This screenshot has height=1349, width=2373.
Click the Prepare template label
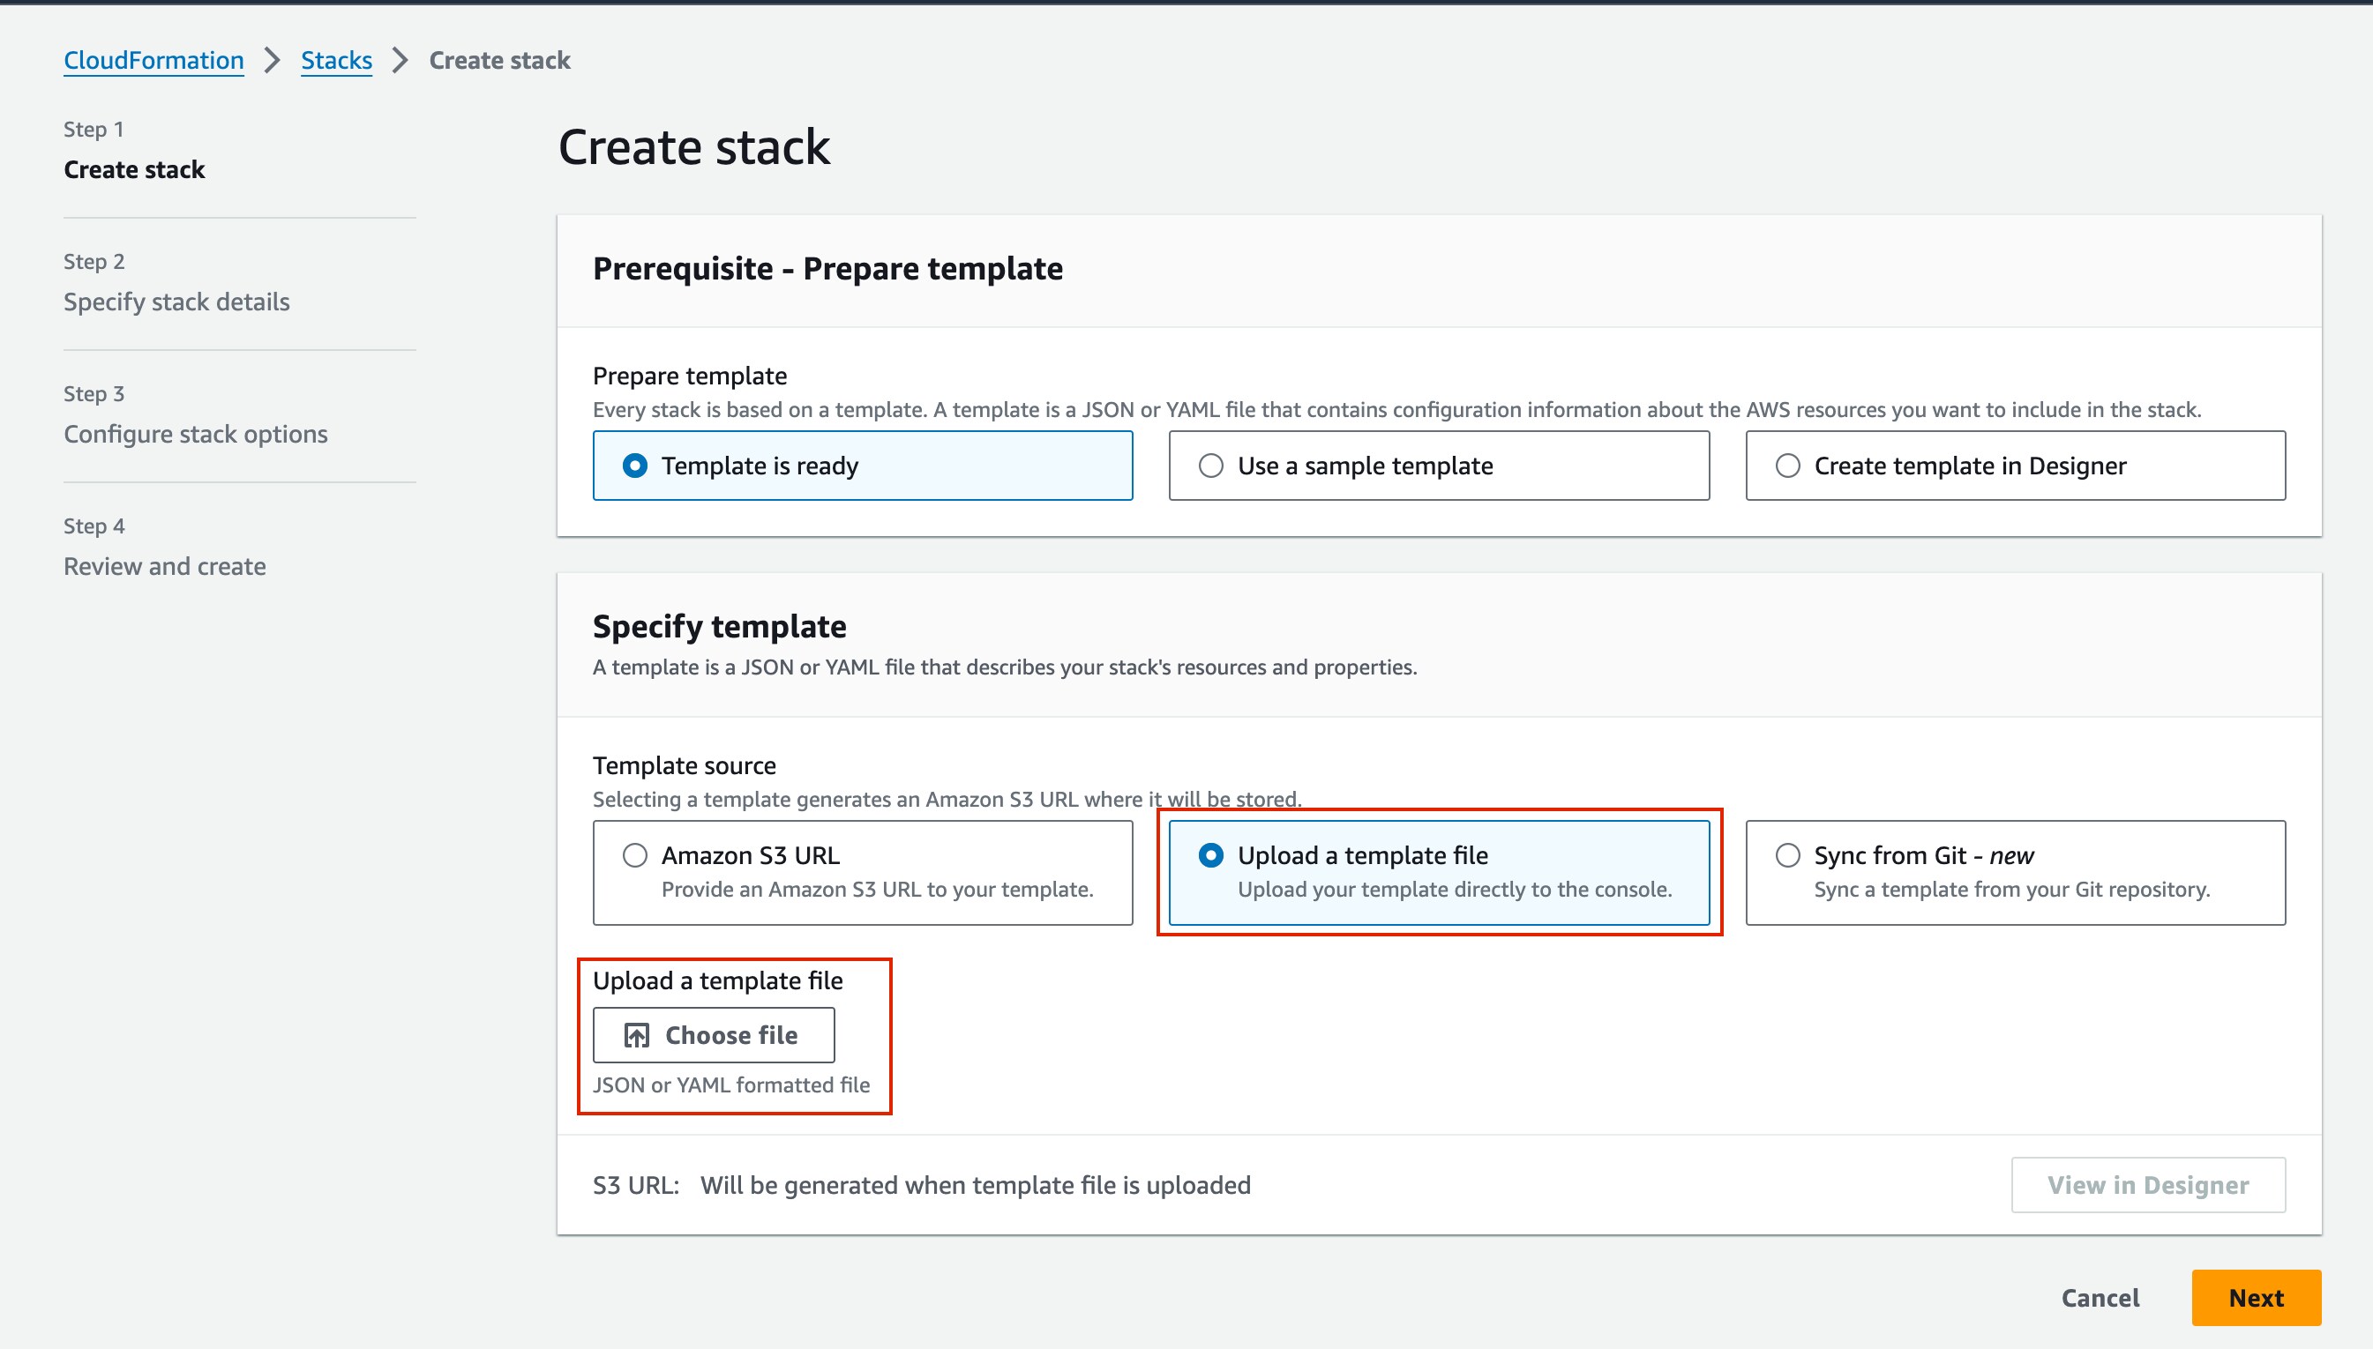click(690, 376)
